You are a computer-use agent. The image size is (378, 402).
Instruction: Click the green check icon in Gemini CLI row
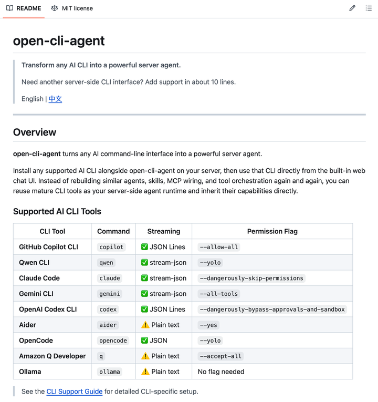[144, 294]
